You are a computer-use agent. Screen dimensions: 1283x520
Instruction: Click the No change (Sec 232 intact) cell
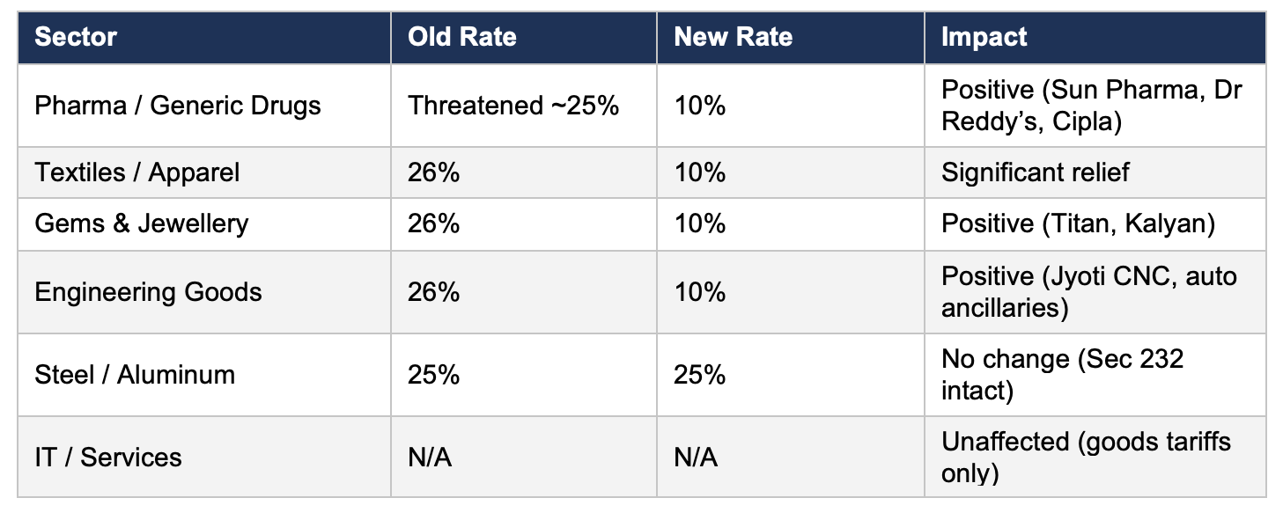(x=1062, y=375)
